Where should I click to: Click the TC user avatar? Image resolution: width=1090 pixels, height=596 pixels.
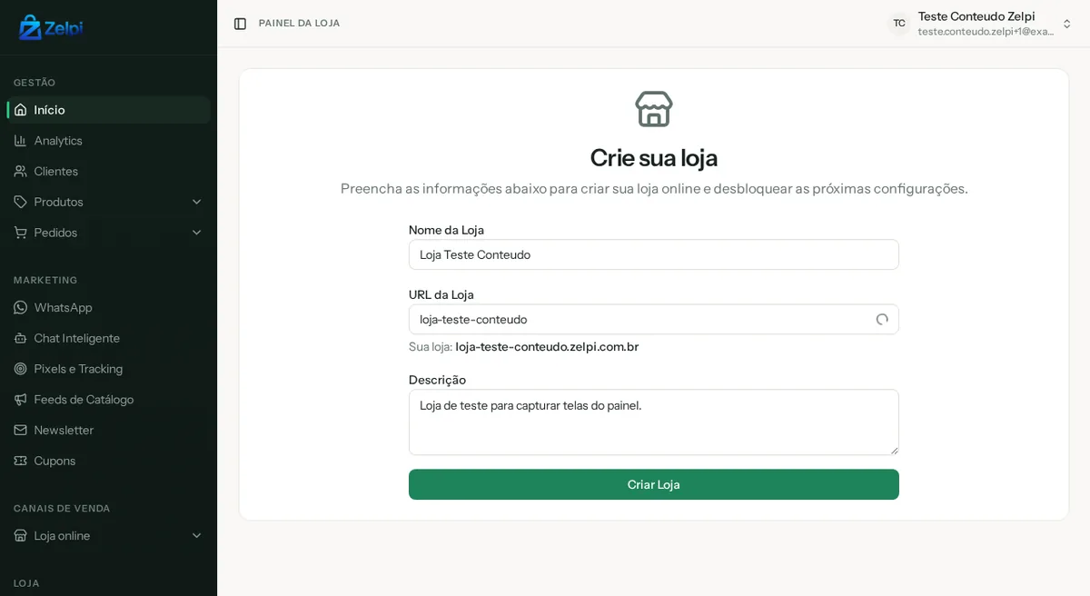coord(899,24)
